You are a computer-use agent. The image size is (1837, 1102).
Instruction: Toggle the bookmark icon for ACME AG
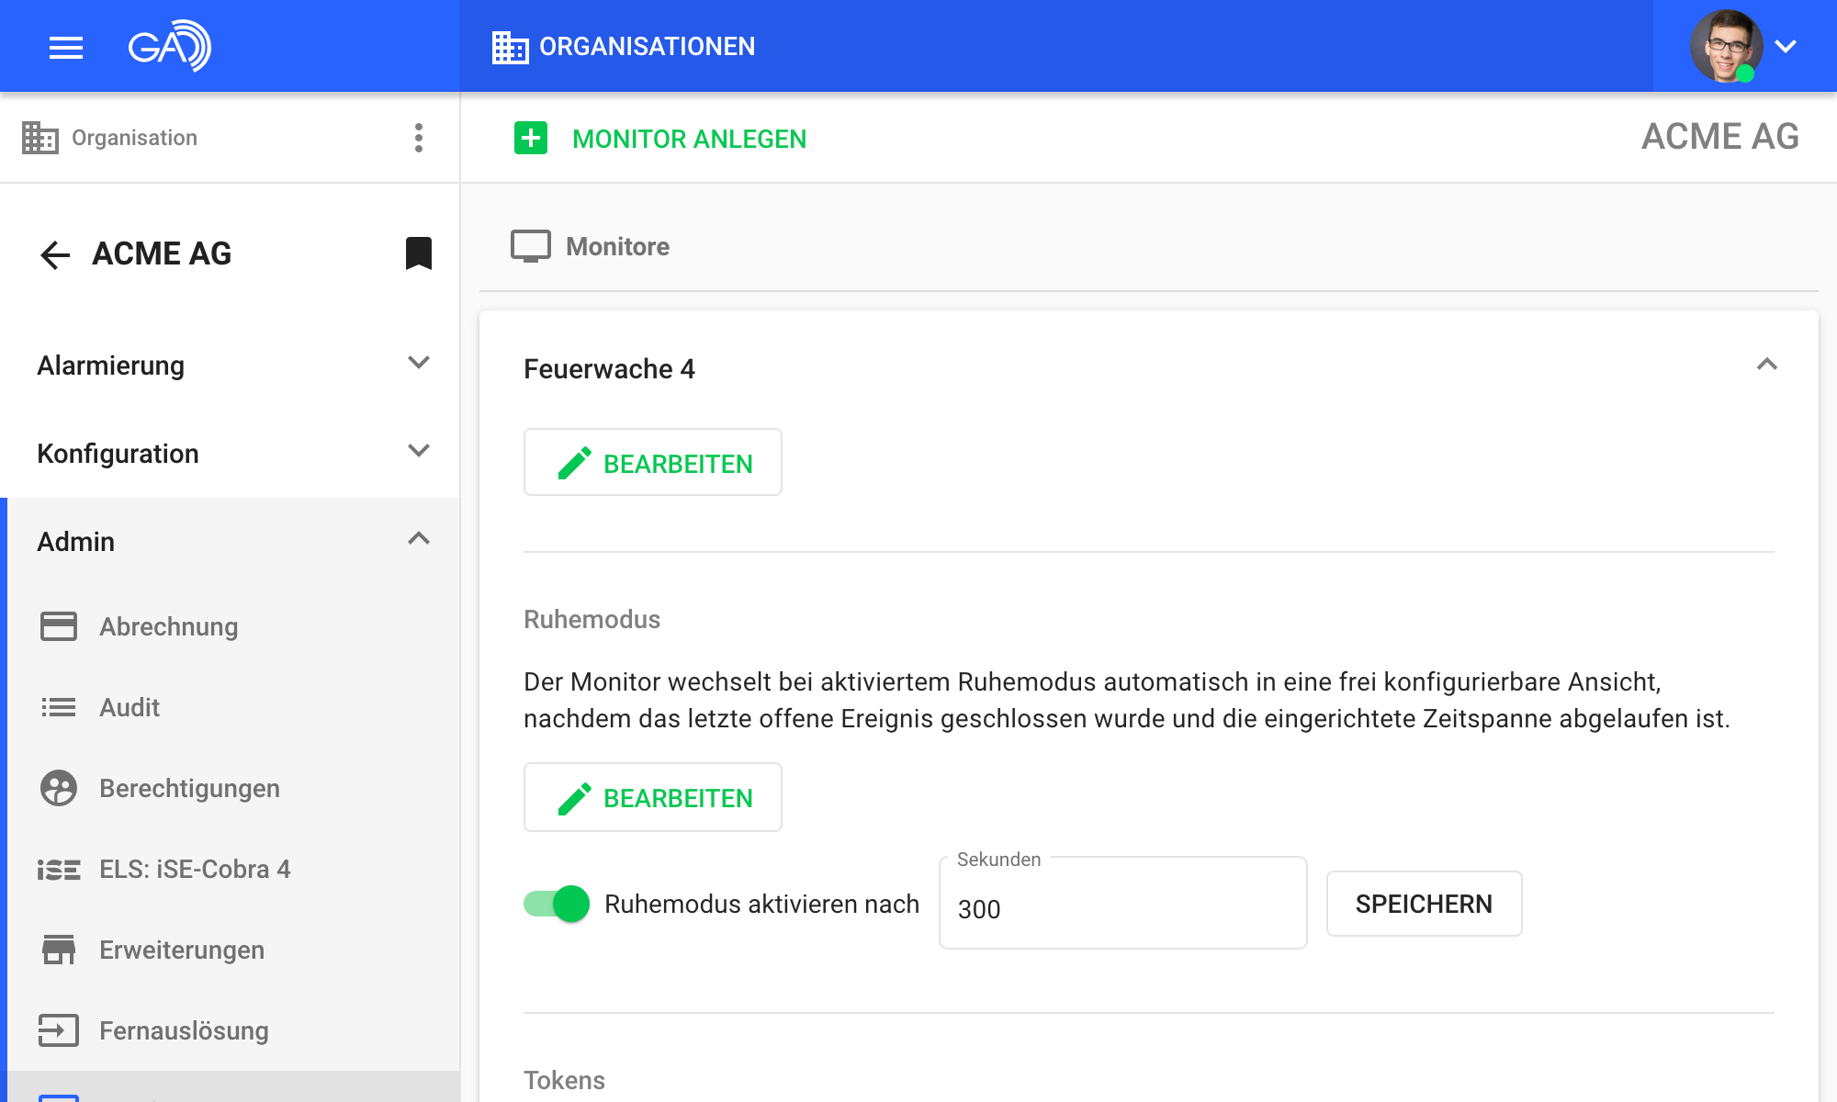(x=418, y=253)
